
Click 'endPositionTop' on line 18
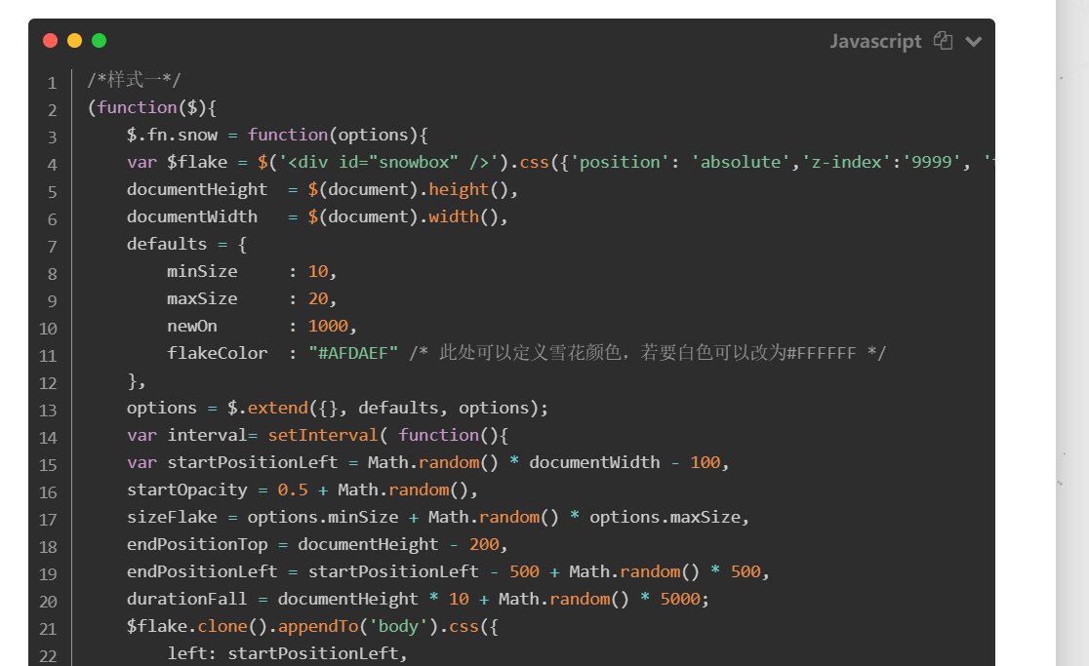point(196,544)
